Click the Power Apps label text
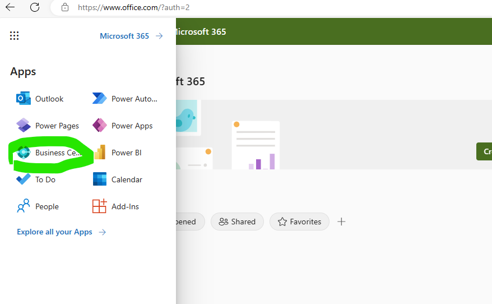 point(132,126)
